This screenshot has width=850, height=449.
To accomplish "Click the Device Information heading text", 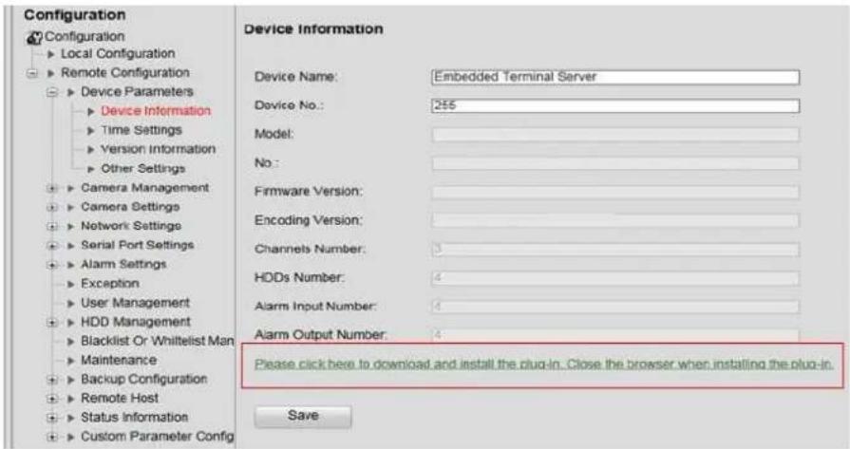I will click(x=313, y=29).
